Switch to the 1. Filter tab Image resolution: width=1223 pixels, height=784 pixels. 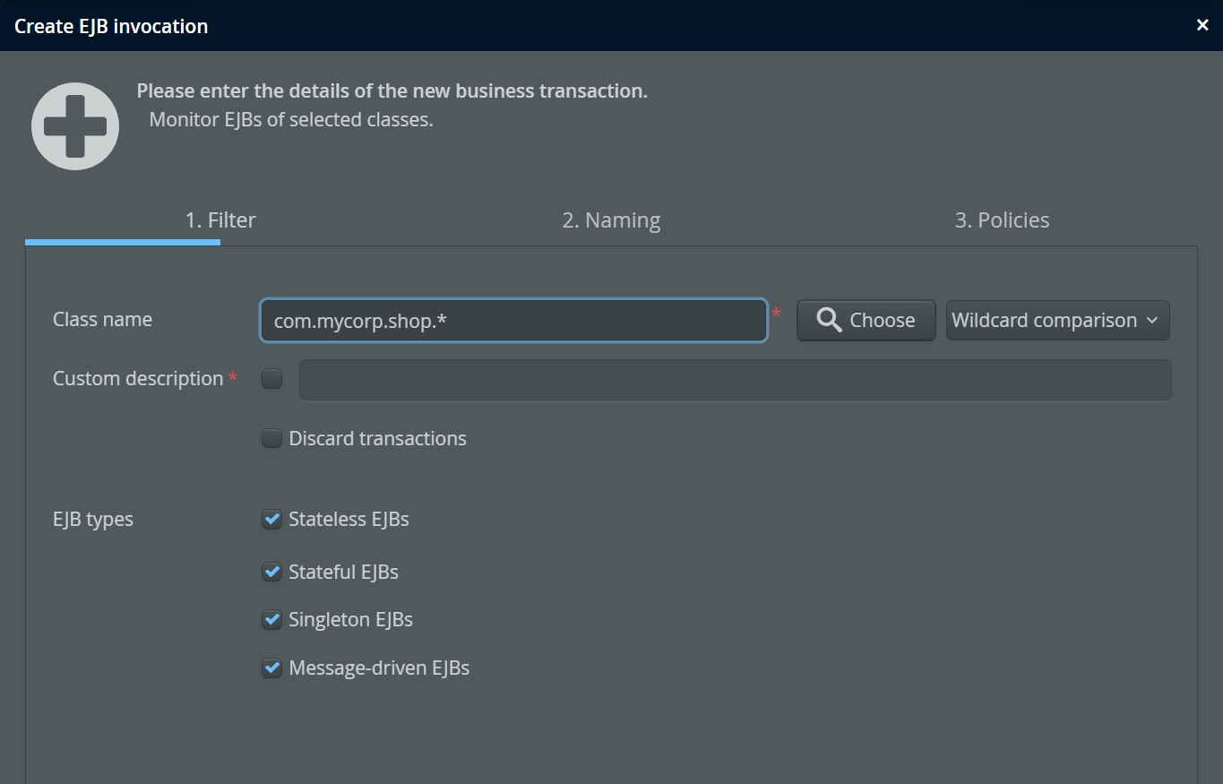[x=220, y=220]
